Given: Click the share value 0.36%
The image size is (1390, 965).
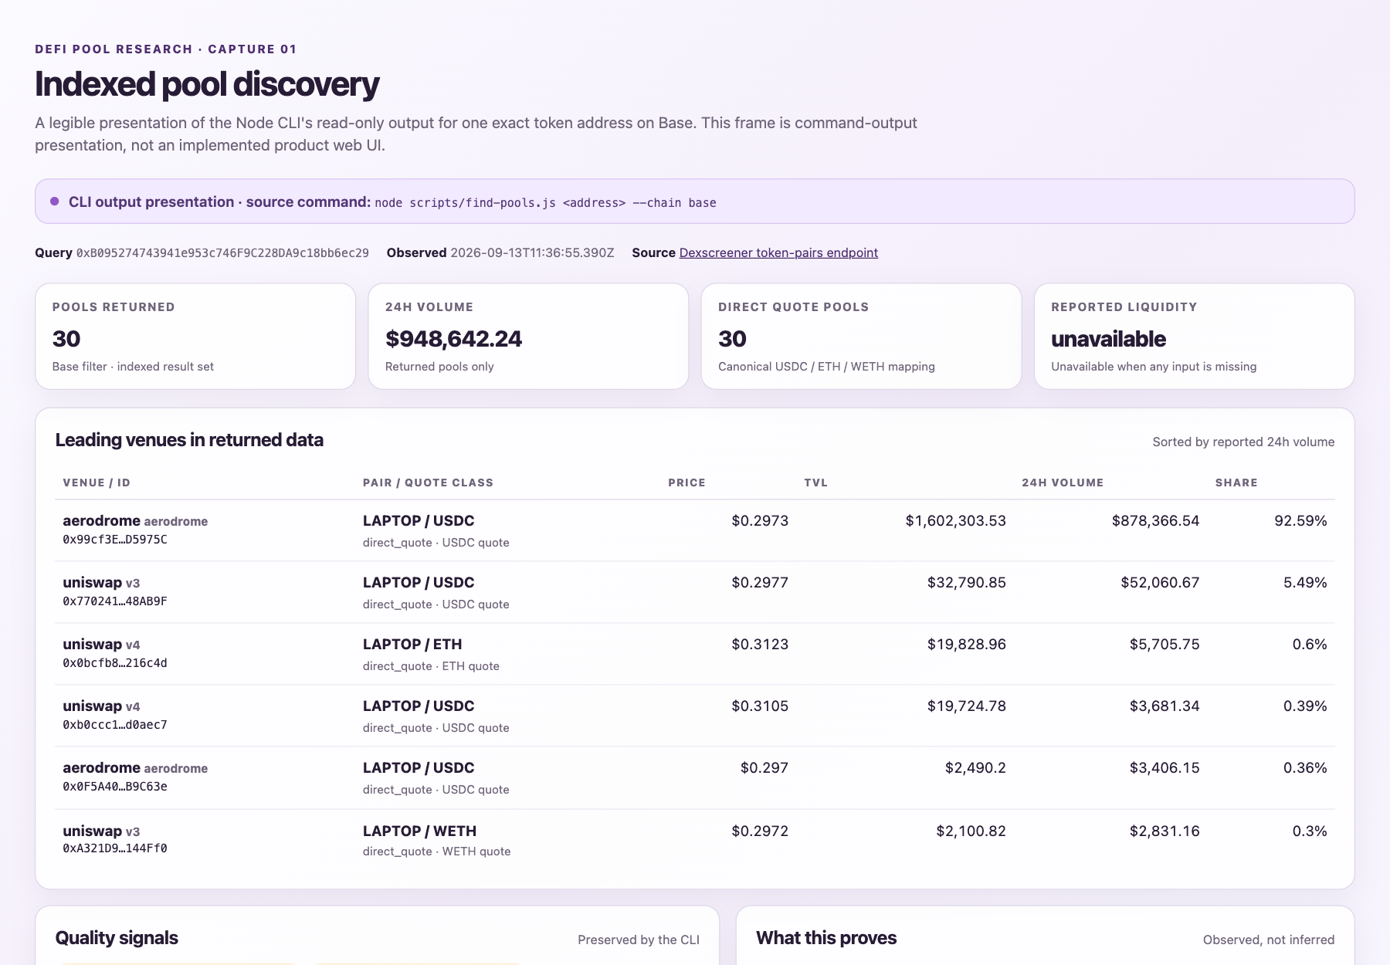Looking at the screenshot, I should click(x=1305, y=767).
